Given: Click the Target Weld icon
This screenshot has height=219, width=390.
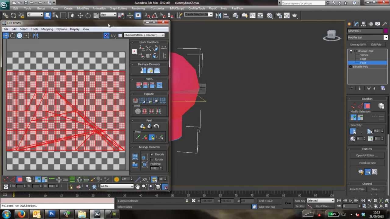Looking at the screenshot, I should coord(138,111).
